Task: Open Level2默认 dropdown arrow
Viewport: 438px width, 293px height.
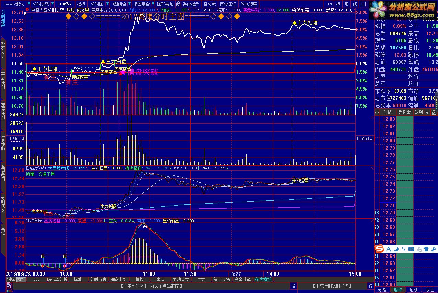Action: [28, 4]
